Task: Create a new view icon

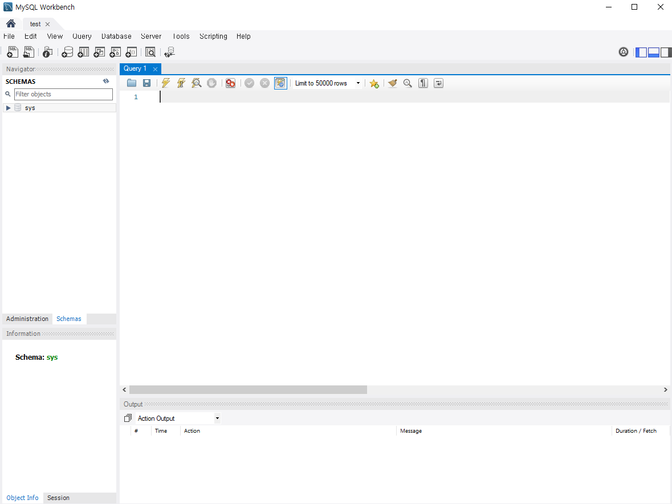Action: [x=99, y=52]
